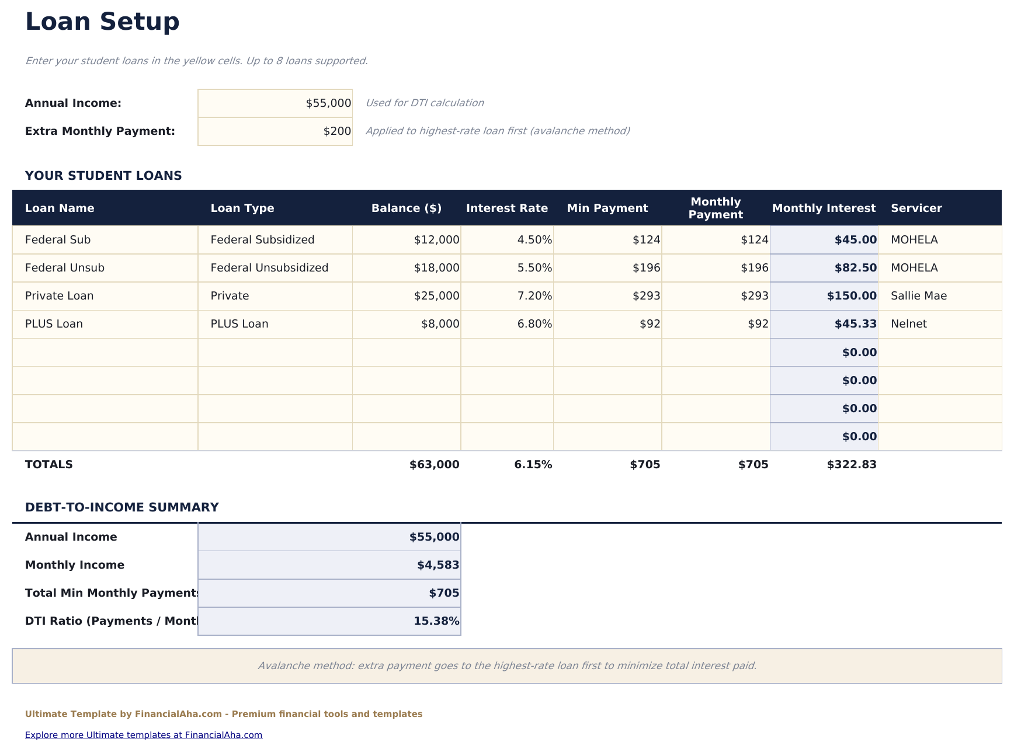
Task: Open the FinancialAha templates link
Action: [x=144, y=735]
